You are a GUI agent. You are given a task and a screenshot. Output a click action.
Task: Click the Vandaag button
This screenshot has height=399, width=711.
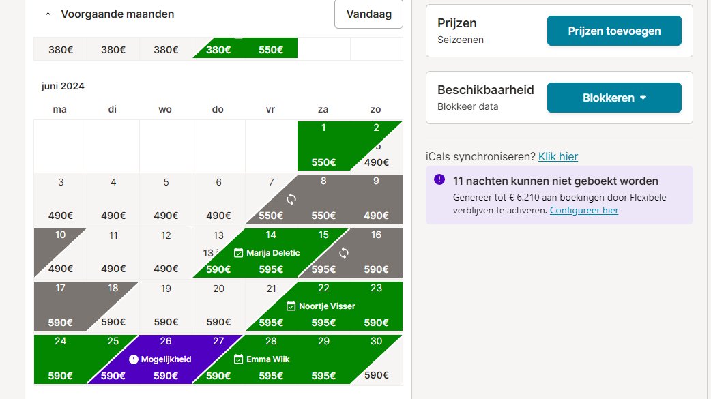(x=368, y=14)
